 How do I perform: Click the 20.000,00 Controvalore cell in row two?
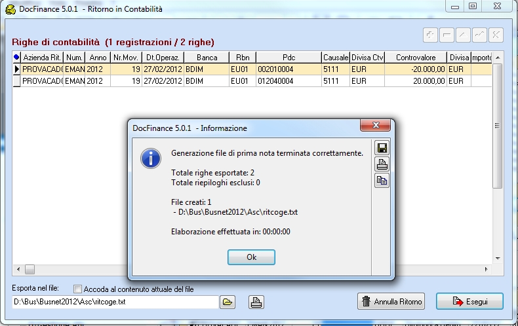[416, 81]
